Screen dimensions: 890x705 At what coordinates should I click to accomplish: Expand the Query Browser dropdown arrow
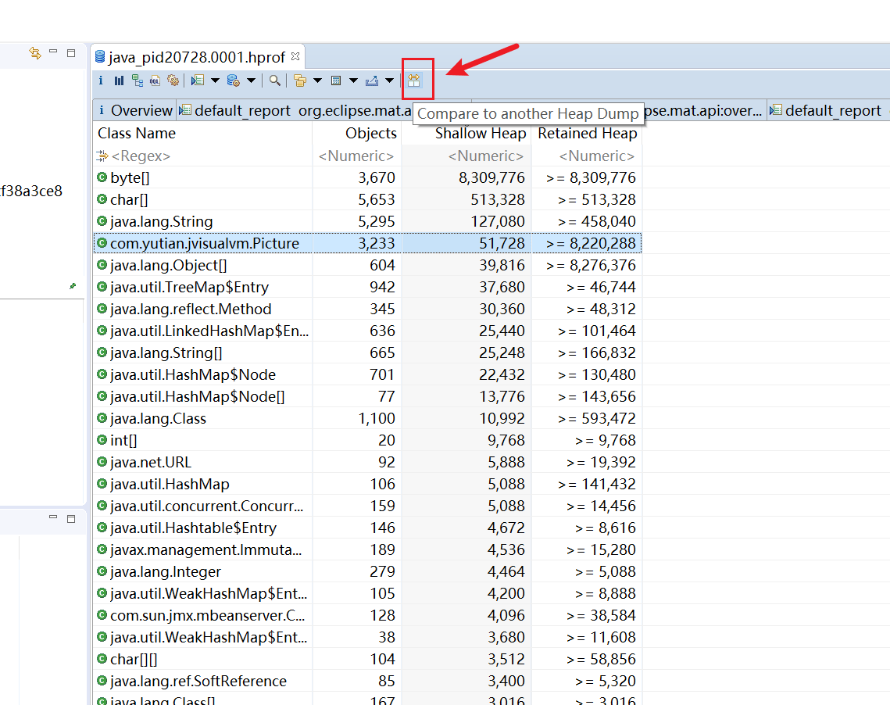(251, 81)
